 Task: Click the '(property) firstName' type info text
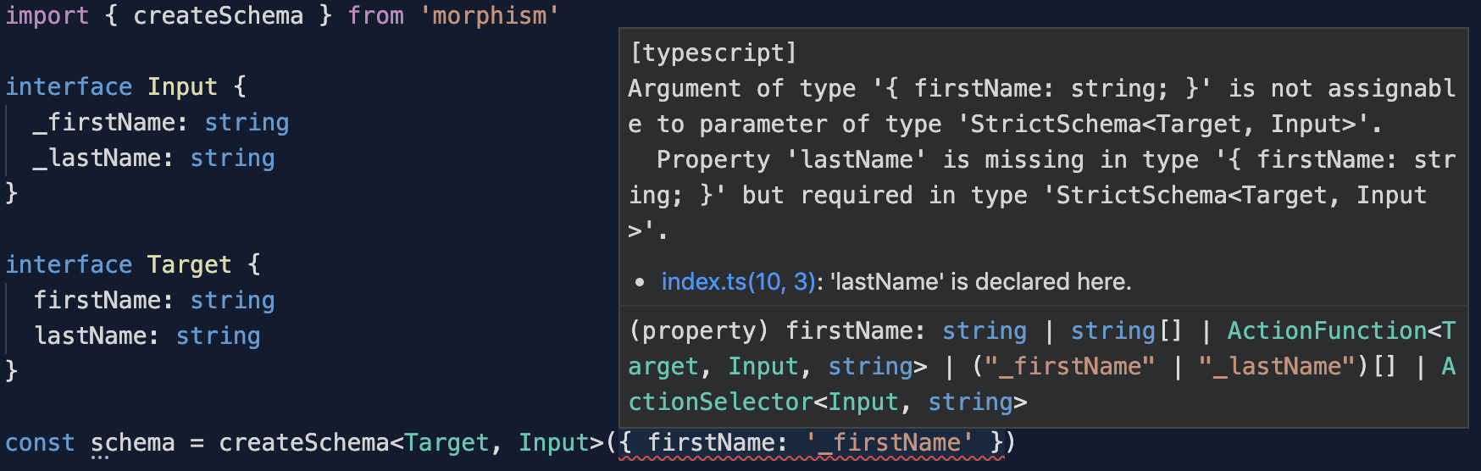(x=777, y=330)
